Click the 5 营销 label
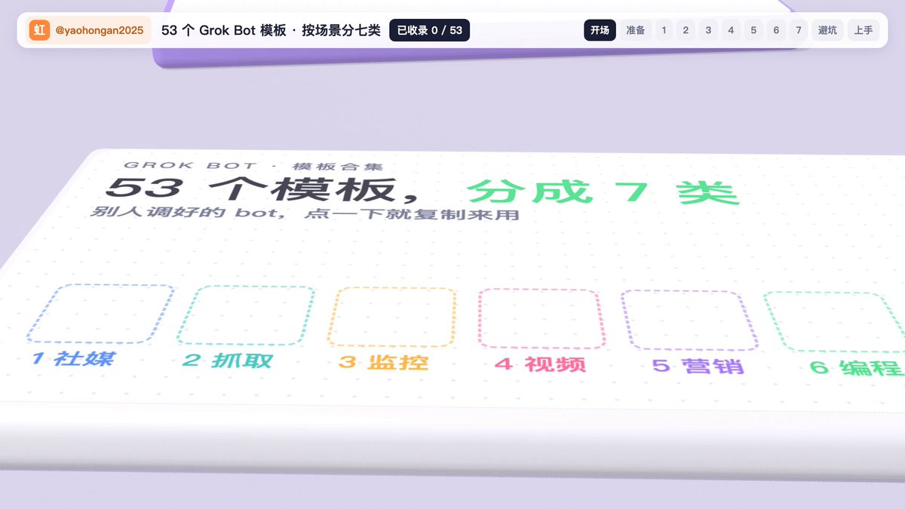 (698, 366)
